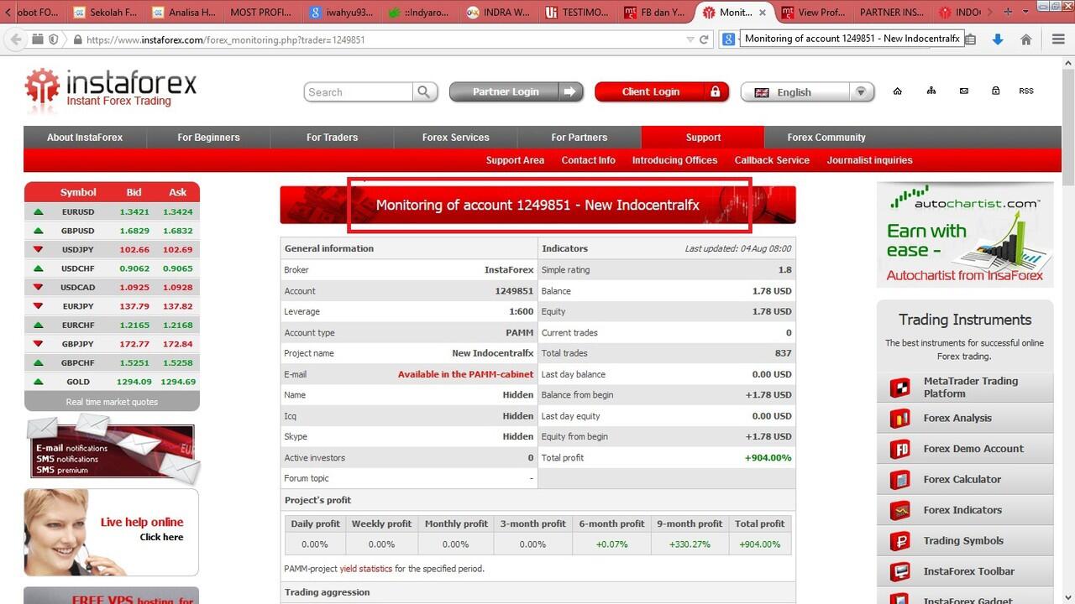Open the For Beginners menu
Image resolution: width=1075 pixels, height=604 pixels.
(x=208, y=138)
